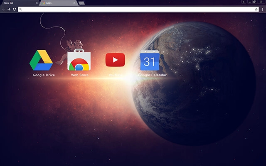Go back using the back arrow
Viewport: 266px width, 166px height.
[x=3, y=9]
